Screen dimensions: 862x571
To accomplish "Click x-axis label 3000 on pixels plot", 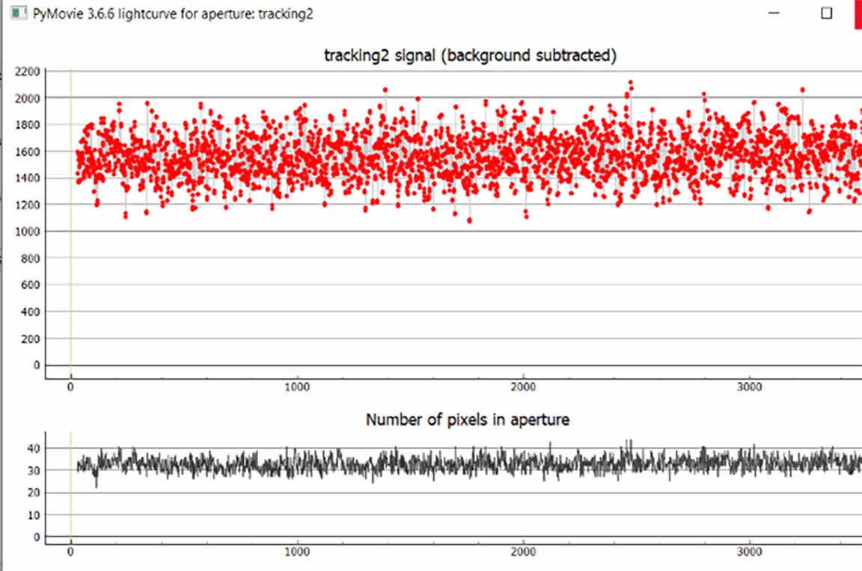I will click(x=749, y=552).
